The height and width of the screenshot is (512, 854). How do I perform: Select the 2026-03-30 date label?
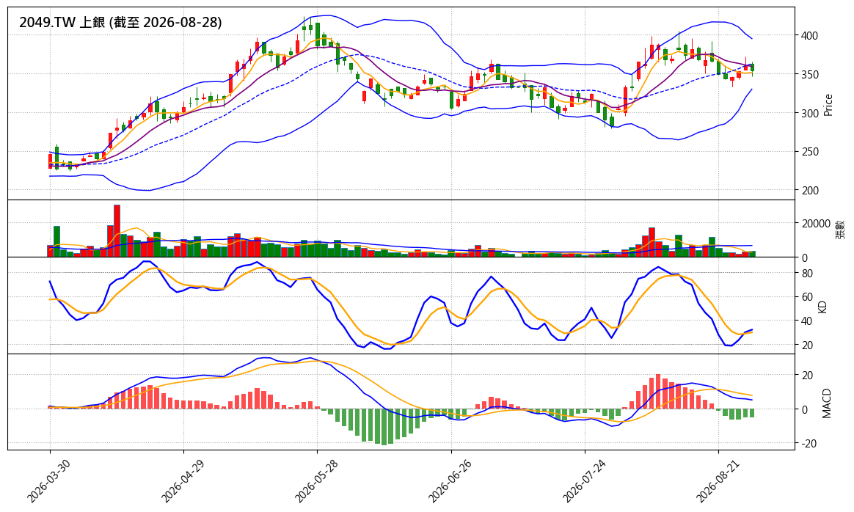[x=48, y=480]
